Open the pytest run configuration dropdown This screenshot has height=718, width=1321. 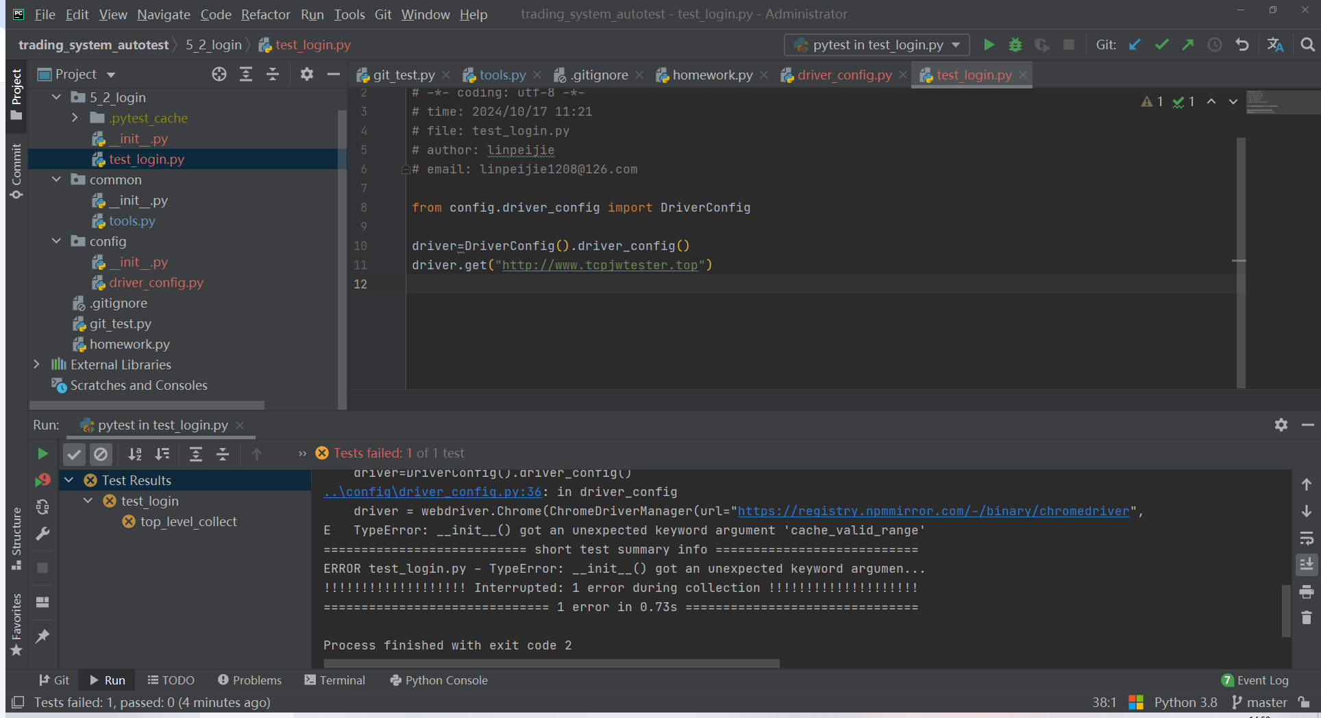coord(877,45)
